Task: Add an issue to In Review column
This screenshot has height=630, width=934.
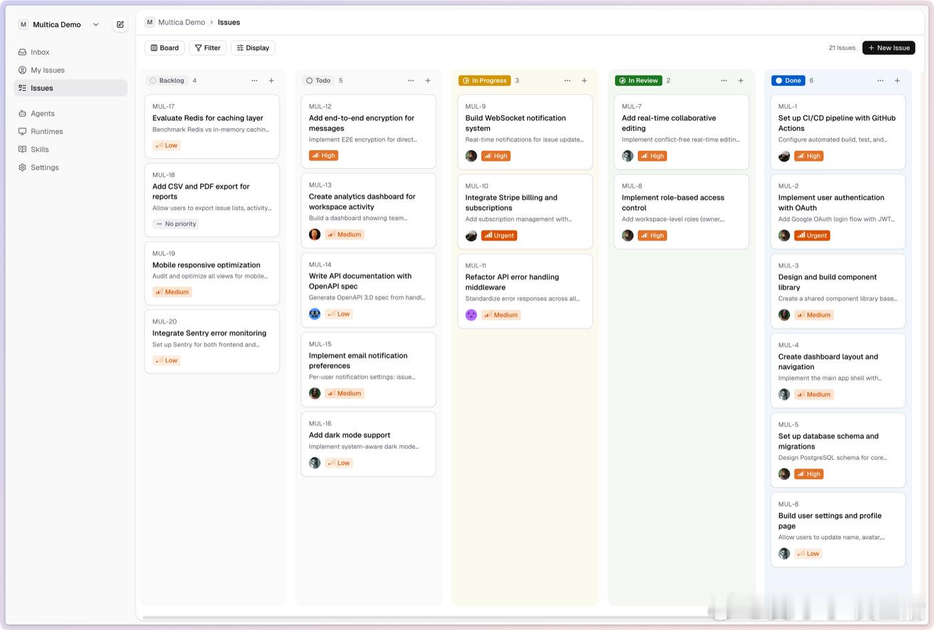Action: (741, 81)
